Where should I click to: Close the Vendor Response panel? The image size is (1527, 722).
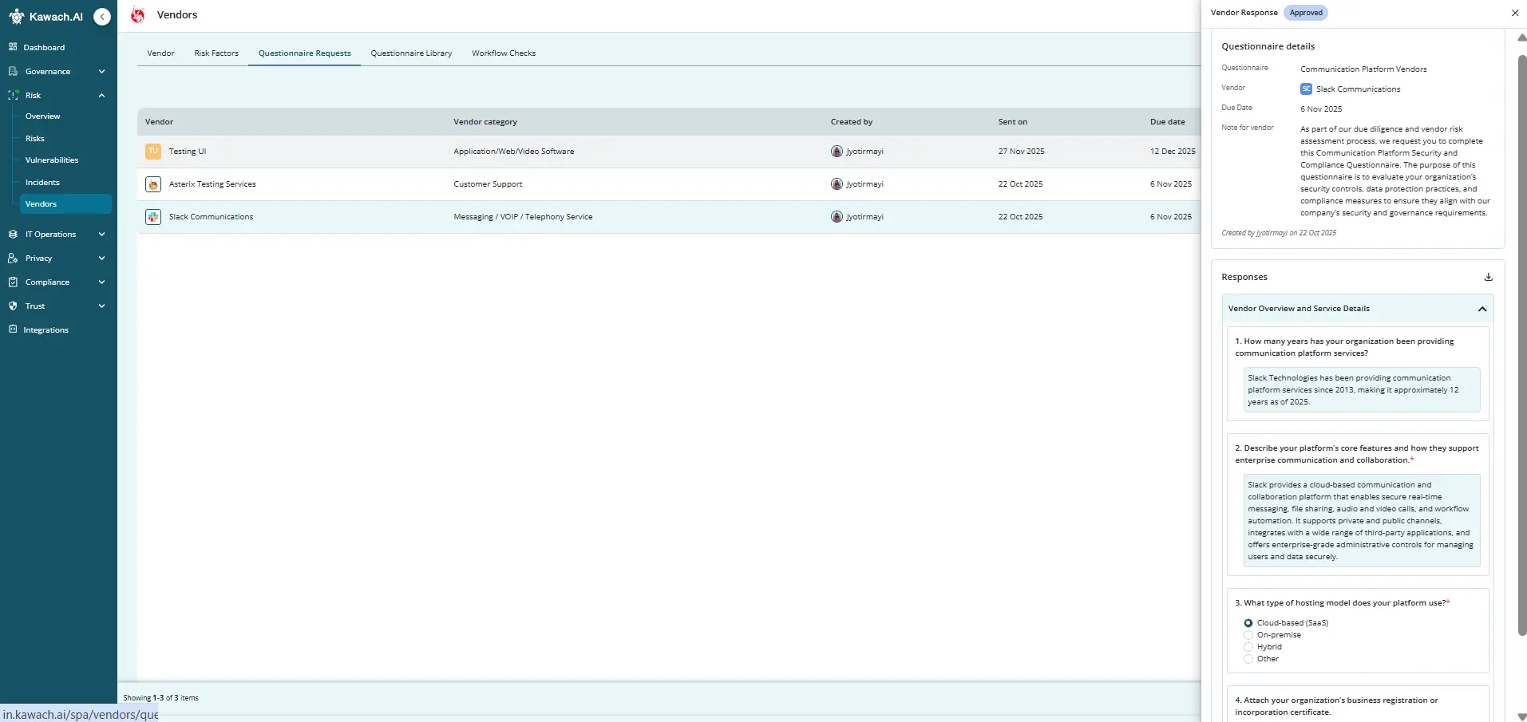coord(1515,13)
